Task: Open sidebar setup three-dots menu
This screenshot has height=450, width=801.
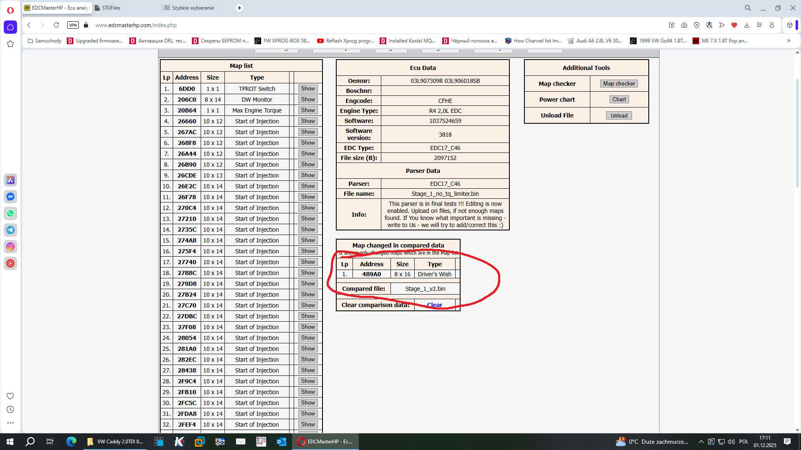Action: point(10,423)
